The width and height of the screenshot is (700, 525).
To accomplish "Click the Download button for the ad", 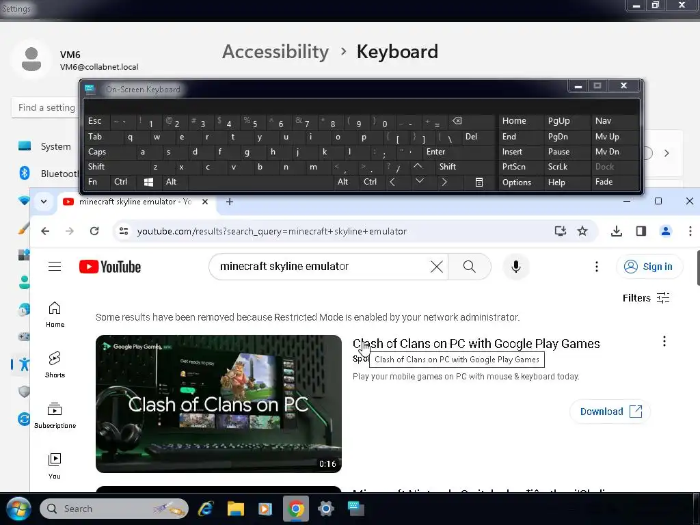I will click(x=610, y=411).
